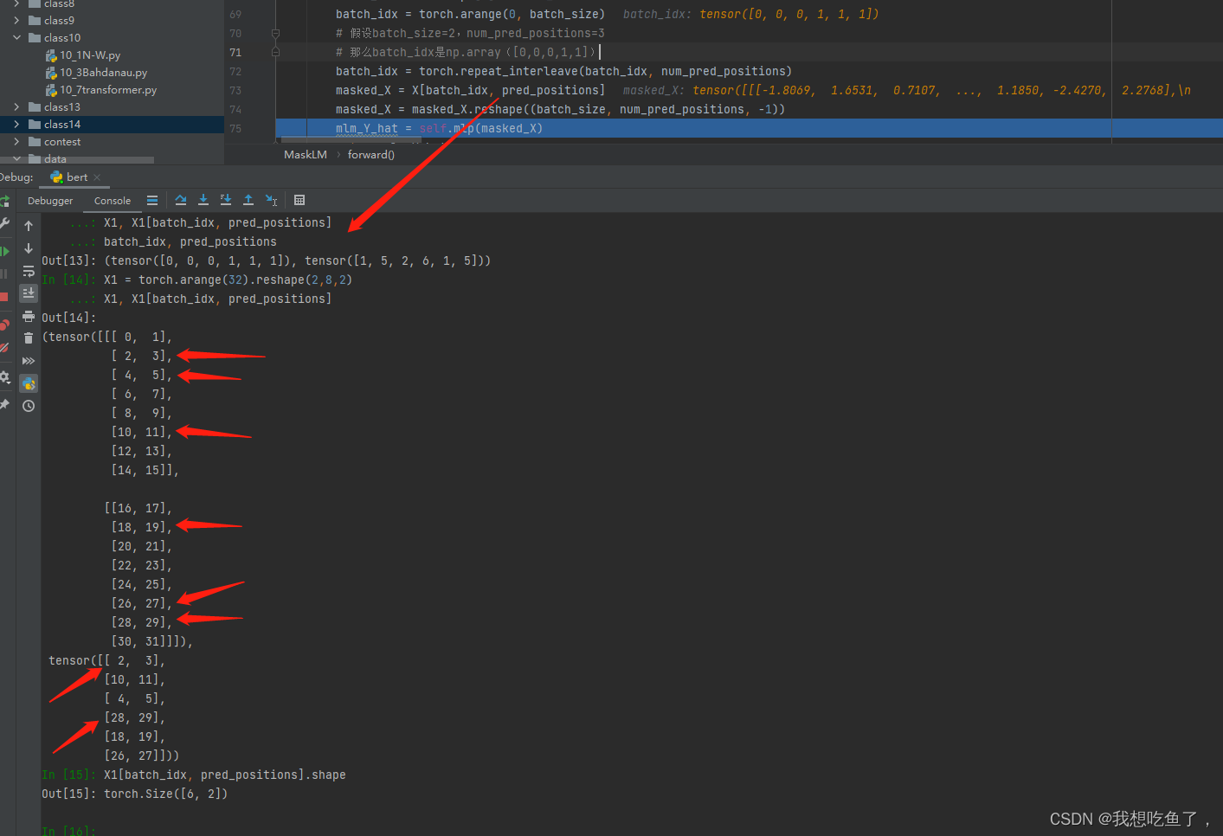Click the console prompt chevrons icon
Screen dimensions: 1223x836
29,361
